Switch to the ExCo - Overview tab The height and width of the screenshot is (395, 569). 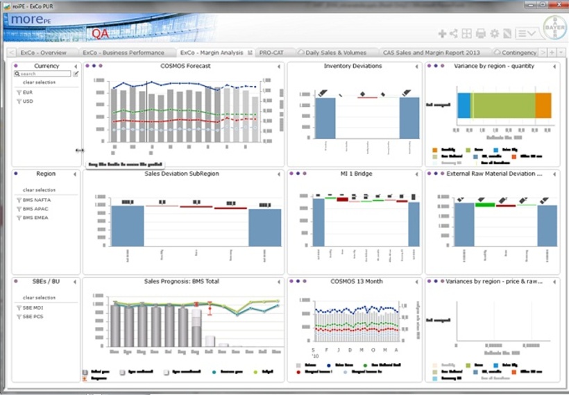tap(43, 53)
